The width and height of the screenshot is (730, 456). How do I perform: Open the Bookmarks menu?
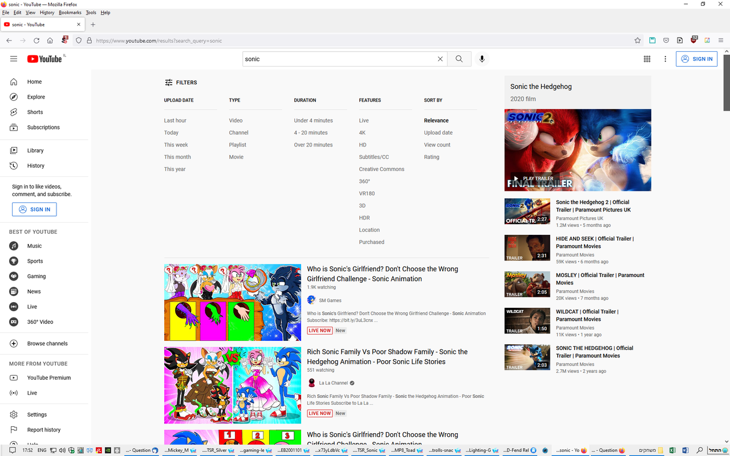pyautogui.click(x=70, y=12)
